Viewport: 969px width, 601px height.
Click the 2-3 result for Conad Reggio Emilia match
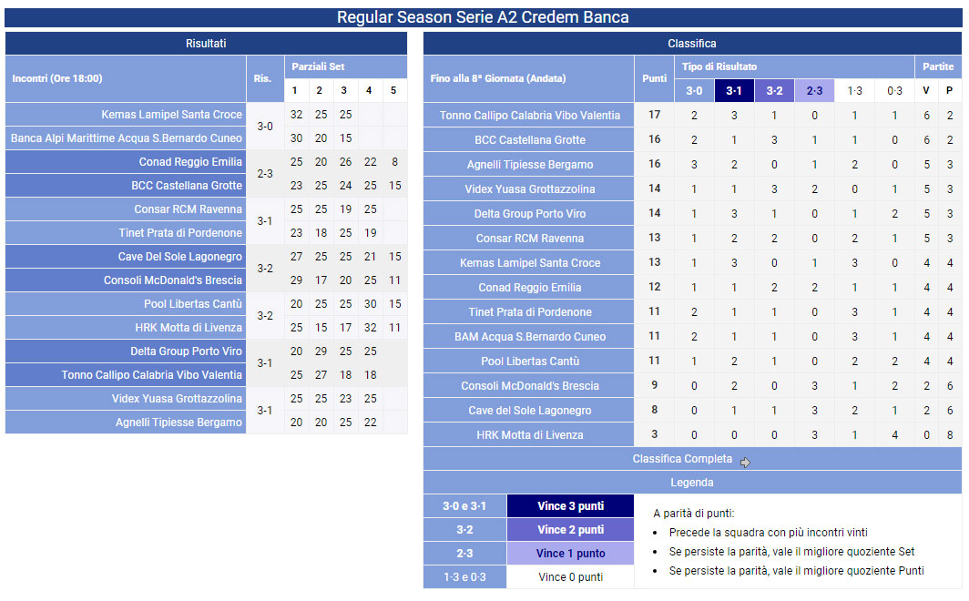click(264, 174)
